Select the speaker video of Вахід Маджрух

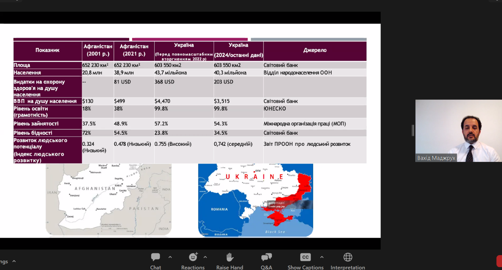coord(458,130)
